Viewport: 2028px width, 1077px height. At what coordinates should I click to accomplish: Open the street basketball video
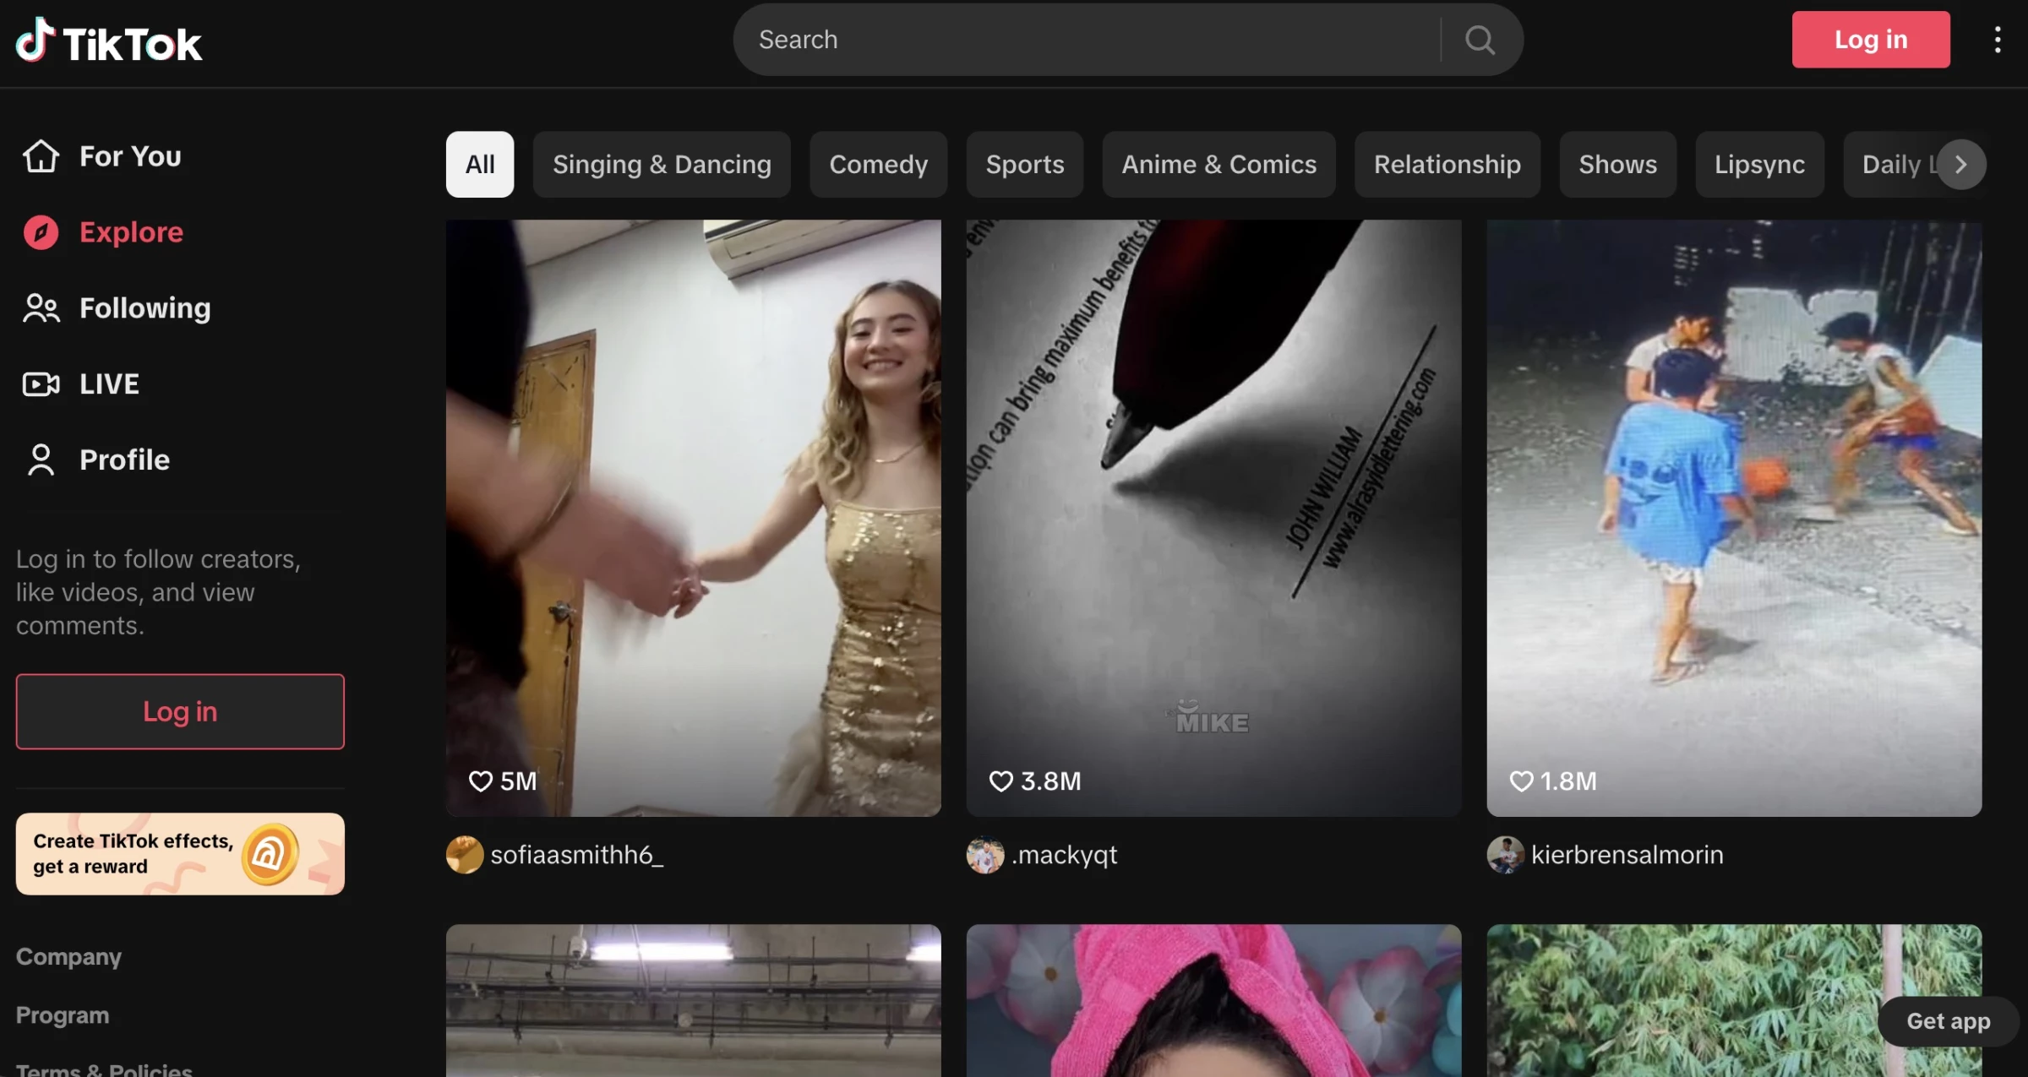point(1735,518)
